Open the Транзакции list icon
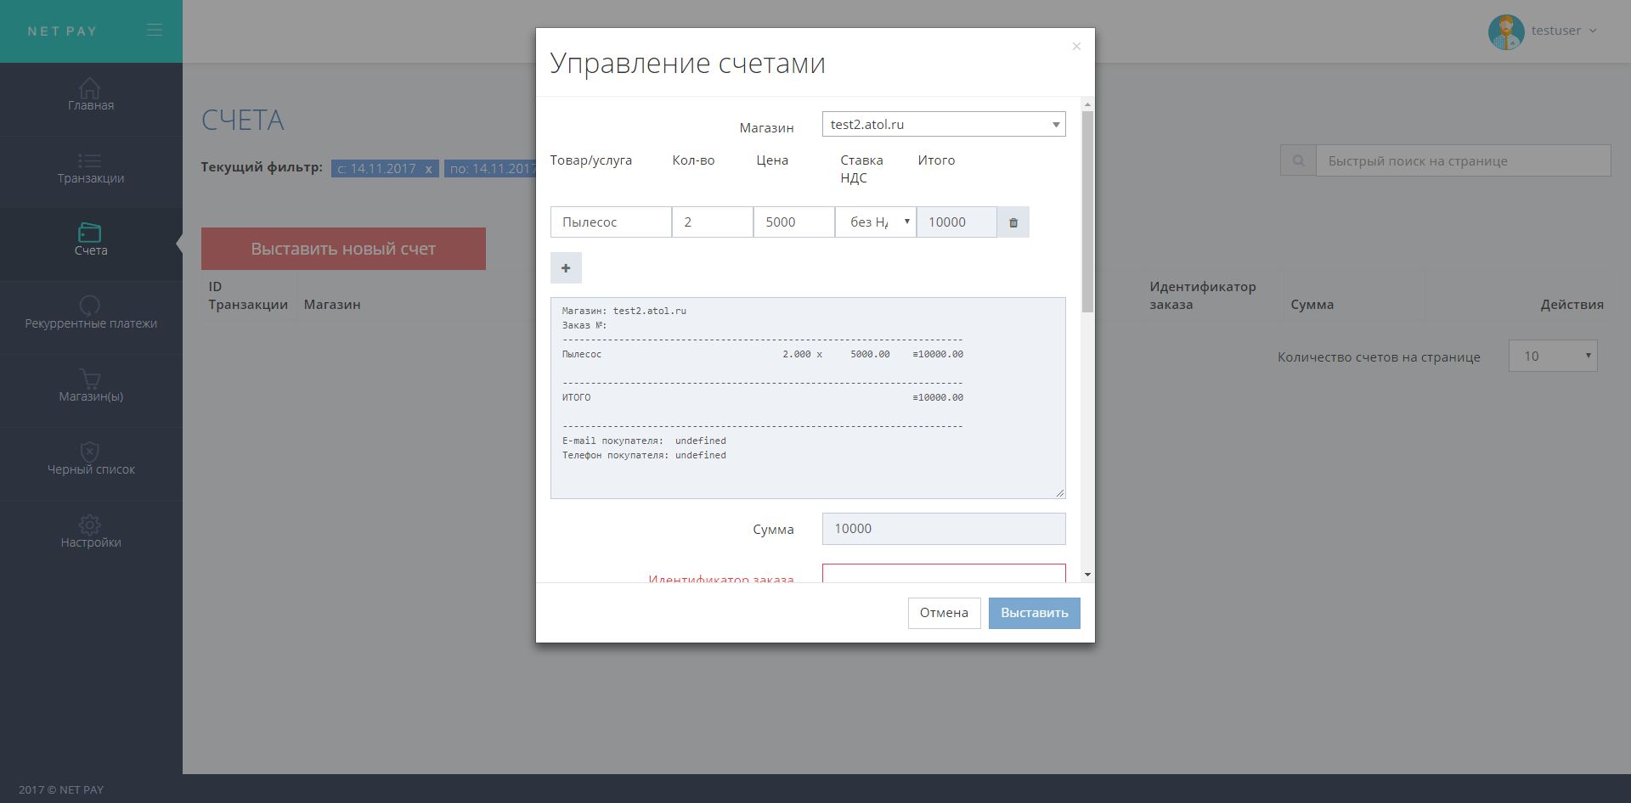This screenshot has height=803, width=1631. tap(90, 160)
